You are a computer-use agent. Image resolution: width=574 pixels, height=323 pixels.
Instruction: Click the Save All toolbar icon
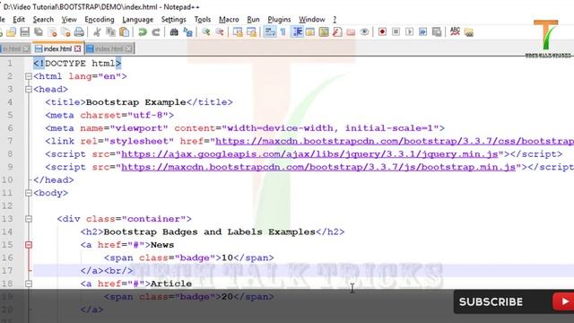(x=38, y=32)
